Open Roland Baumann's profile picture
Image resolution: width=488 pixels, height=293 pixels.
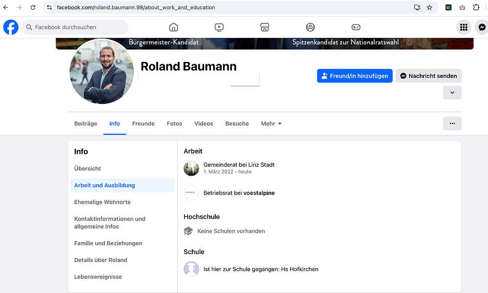click(x=102, y=71)
